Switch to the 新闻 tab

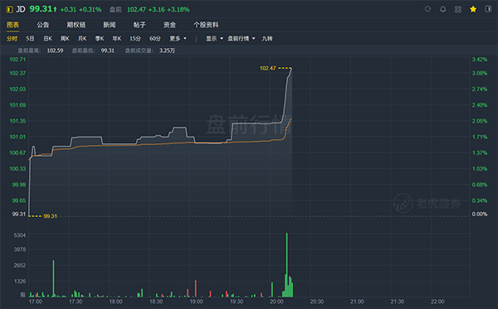point(110,25)
